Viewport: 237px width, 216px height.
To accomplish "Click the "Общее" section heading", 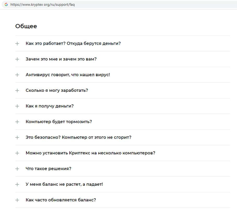I will point(26,26).
